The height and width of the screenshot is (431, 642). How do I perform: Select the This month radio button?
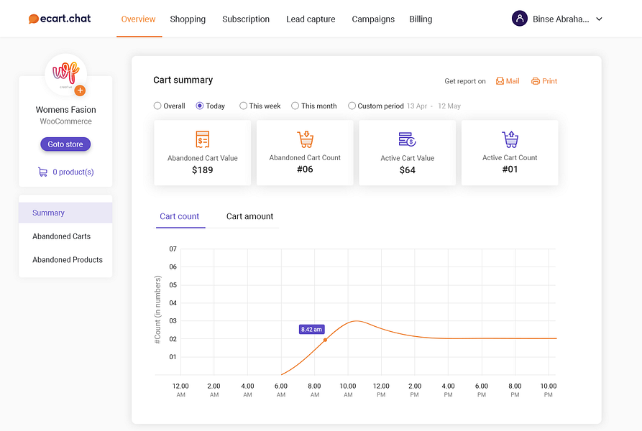click(x=295, y=106)
